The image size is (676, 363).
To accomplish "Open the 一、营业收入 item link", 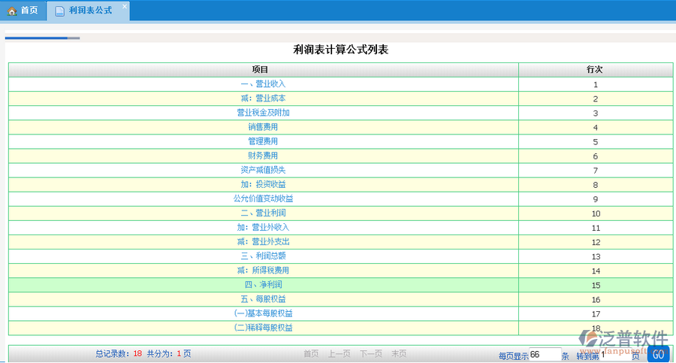I will pos(263,83).
